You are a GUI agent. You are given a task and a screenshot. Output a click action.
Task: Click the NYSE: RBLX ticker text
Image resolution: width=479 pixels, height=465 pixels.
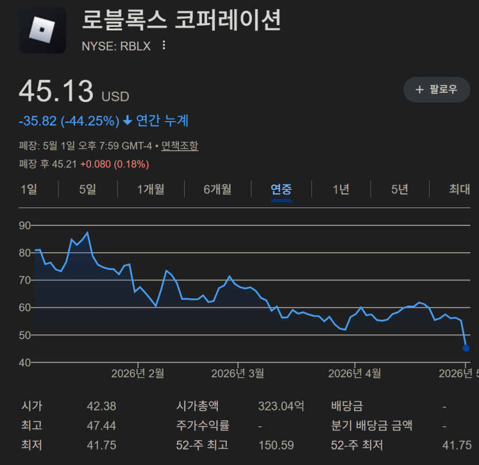(x=116, y=46)
